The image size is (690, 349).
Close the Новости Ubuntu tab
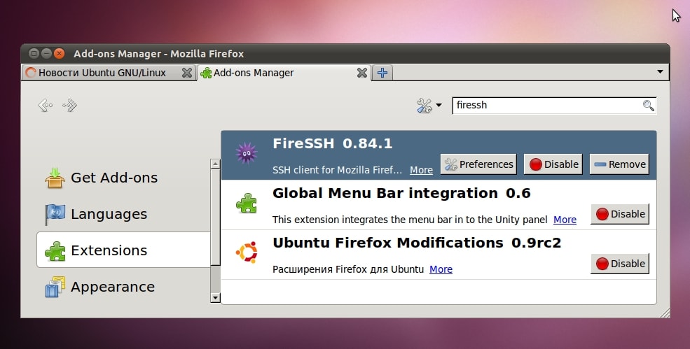(187, 73)
